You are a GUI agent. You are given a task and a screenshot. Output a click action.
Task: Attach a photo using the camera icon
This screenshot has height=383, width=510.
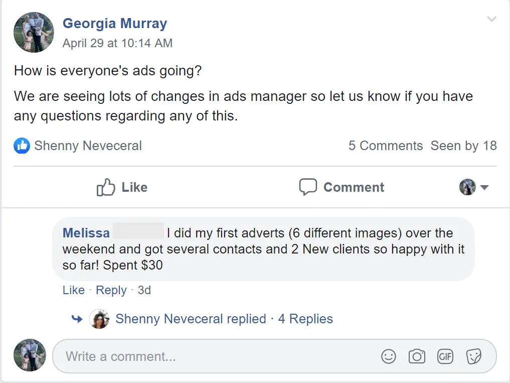point(417,357)
